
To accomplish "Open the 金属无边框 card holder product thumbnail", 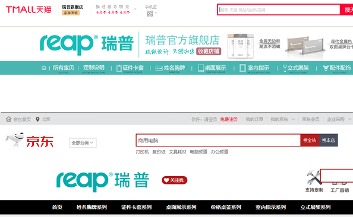I will [x=241, y=46].
